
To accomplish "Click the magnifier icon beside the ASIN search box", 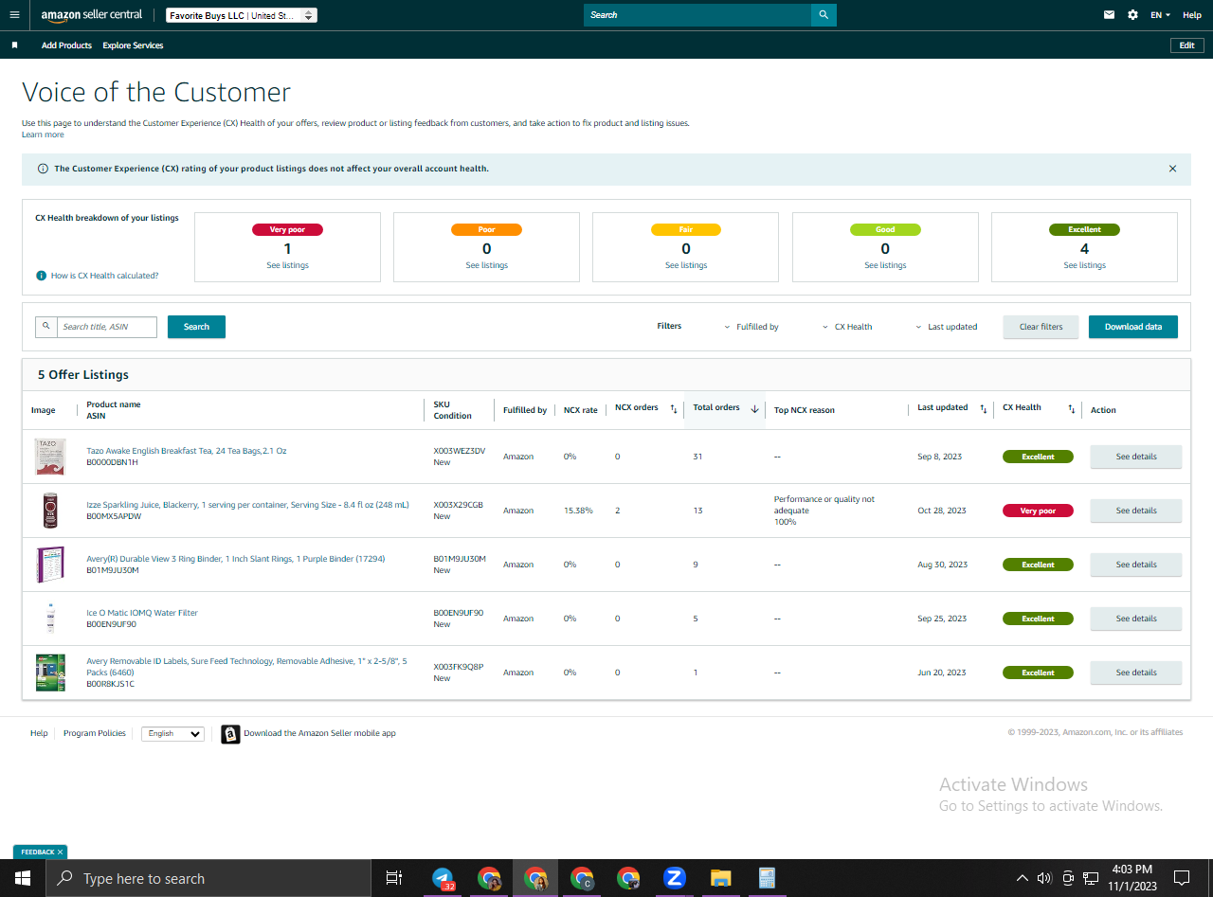I will (x=46, y=327).
